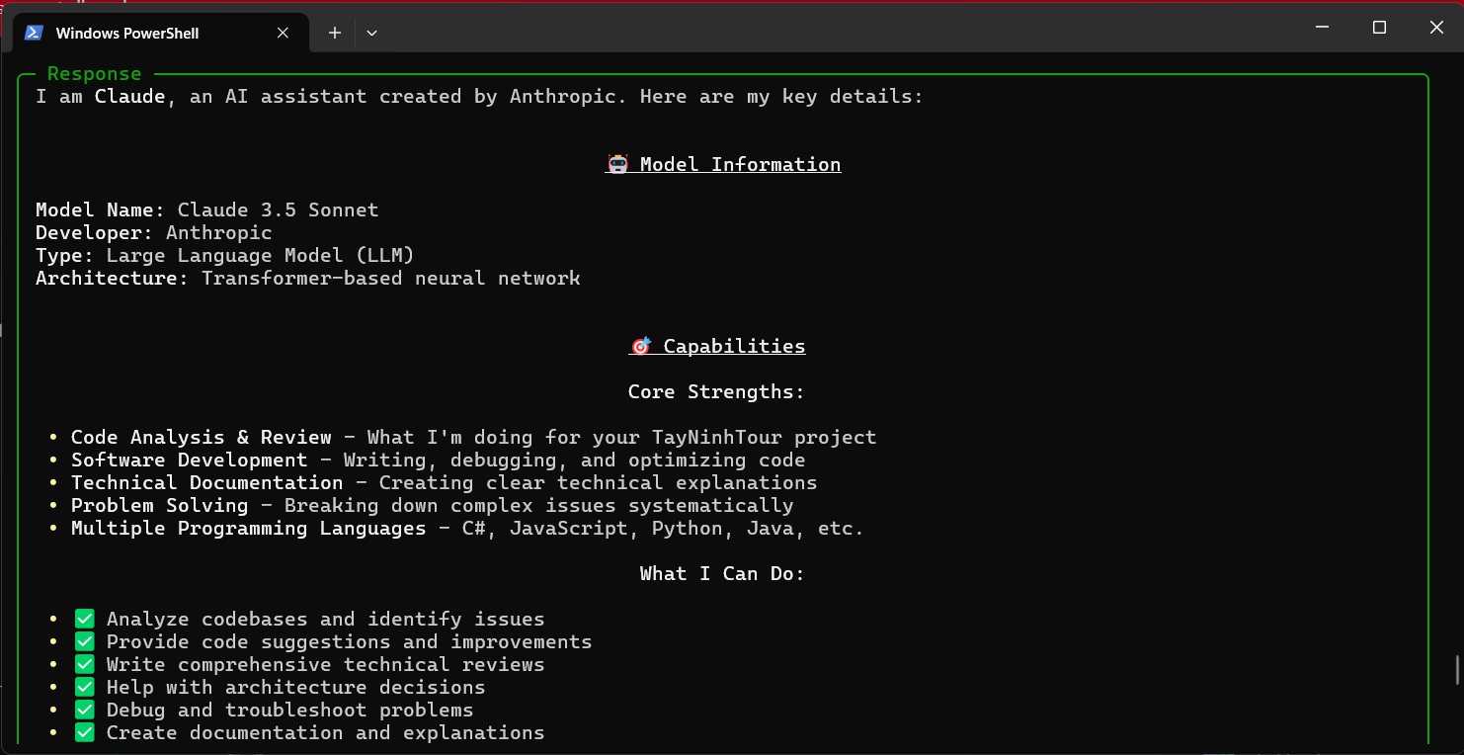Screen dimensions: 1464x755
Task: Click the robot emoji beside Model Information
Action: pos(617,164)
